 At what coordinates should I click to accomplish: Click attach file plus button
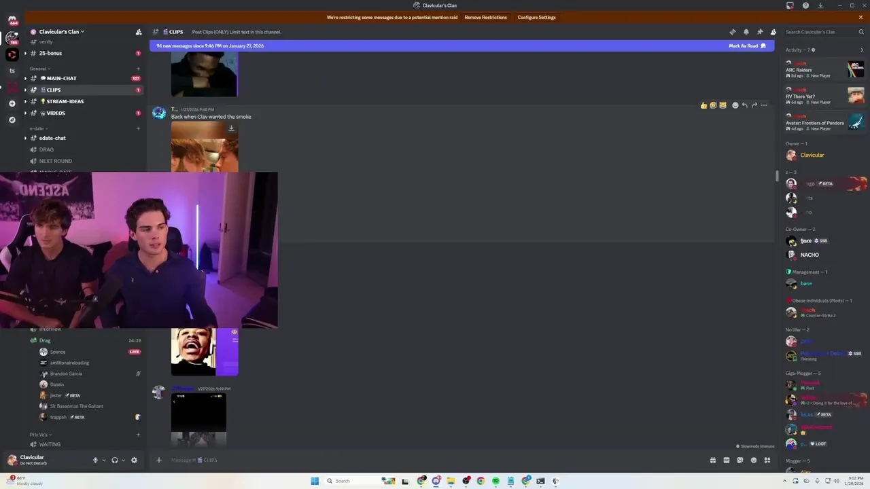pyautogui.click(x=158, y=460)
